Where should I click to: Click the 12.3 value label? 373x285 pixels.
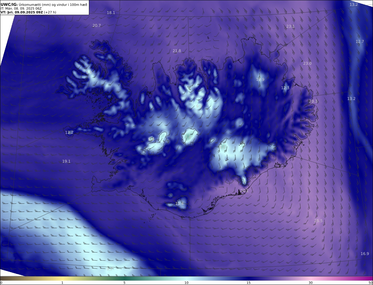tap(285, 88)
